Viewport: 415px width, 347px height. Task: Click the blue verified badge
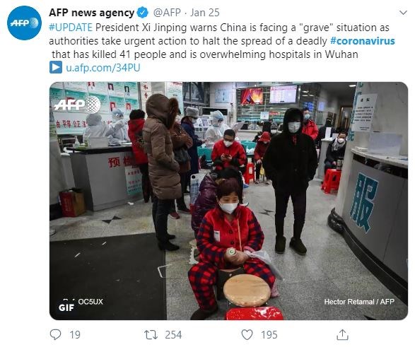coord(143,13)
